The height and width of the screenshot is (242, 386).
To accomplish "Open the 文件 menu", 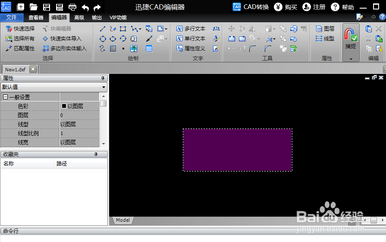I will click(x=12, y=18).
